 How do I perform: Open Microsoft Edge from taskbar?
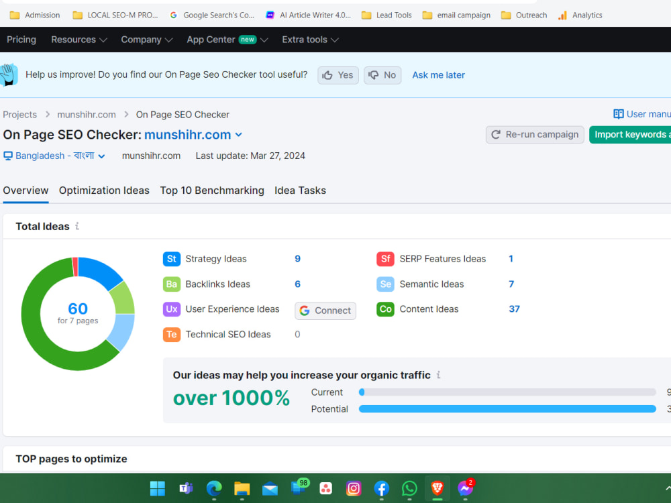coord(214,488)
